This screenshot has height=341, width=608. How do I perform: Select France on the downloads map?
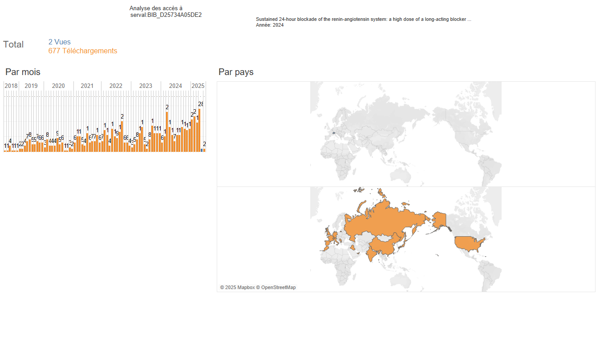(330, 238)
